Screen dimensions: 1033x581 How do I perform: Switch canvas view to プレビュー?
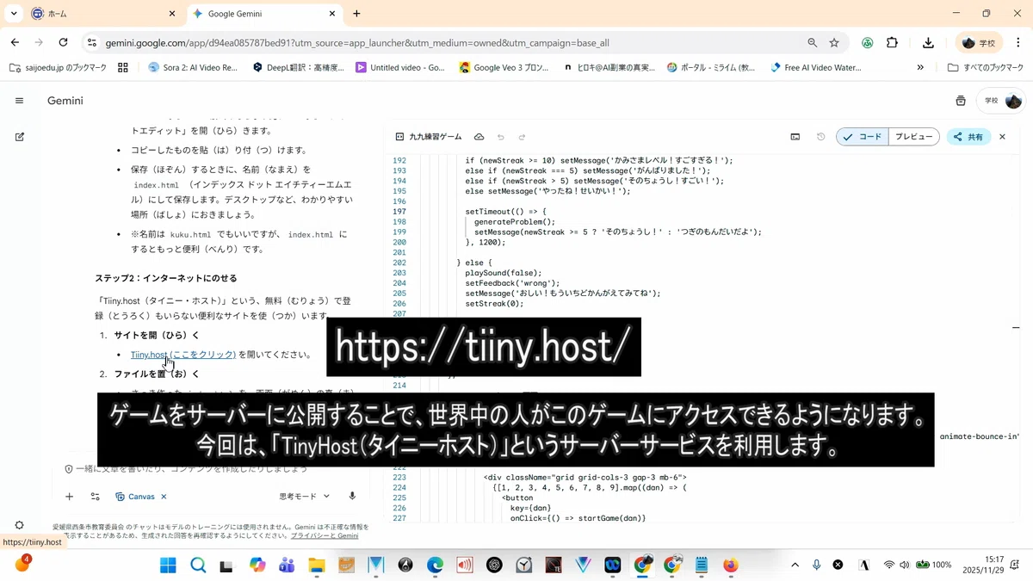[913, 137]
